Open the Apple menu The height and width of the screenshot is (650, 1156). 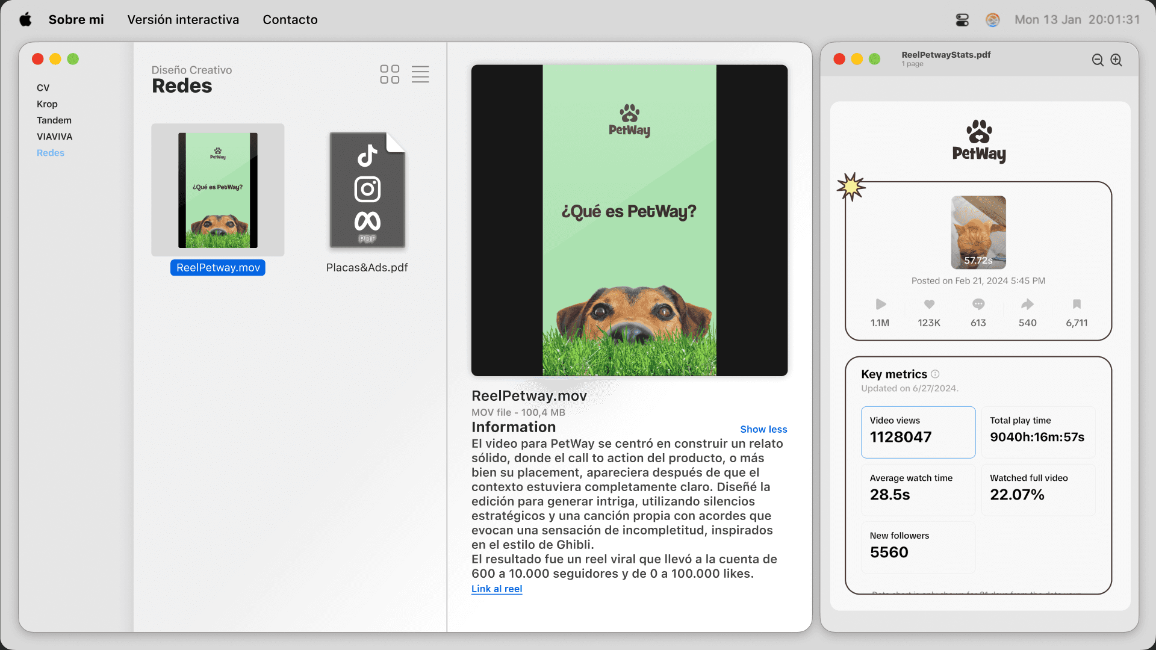[x=25, y=20]
